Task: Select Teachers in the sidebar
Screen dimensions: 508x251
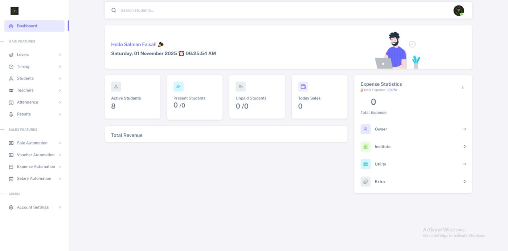Action: [25, 90]
